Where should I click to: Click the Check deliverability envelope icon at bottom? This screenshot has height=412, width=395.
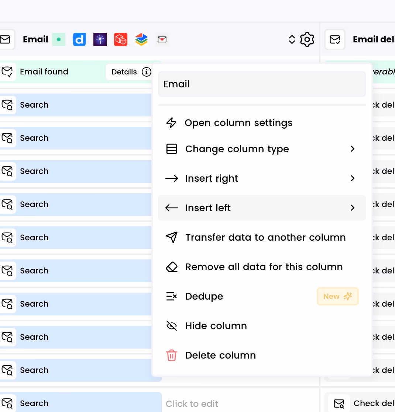pos(339,403)
